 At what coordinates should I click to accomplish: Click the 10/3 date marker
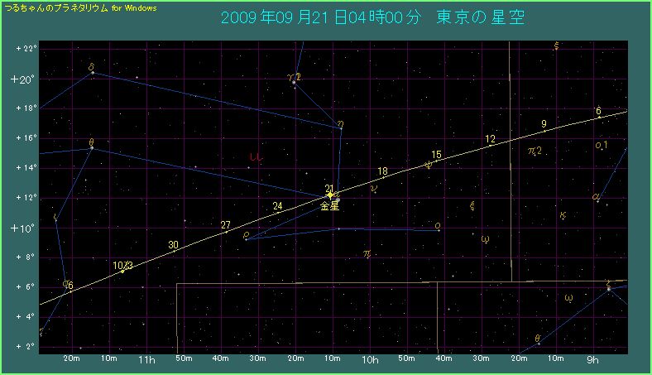[122, 266]
